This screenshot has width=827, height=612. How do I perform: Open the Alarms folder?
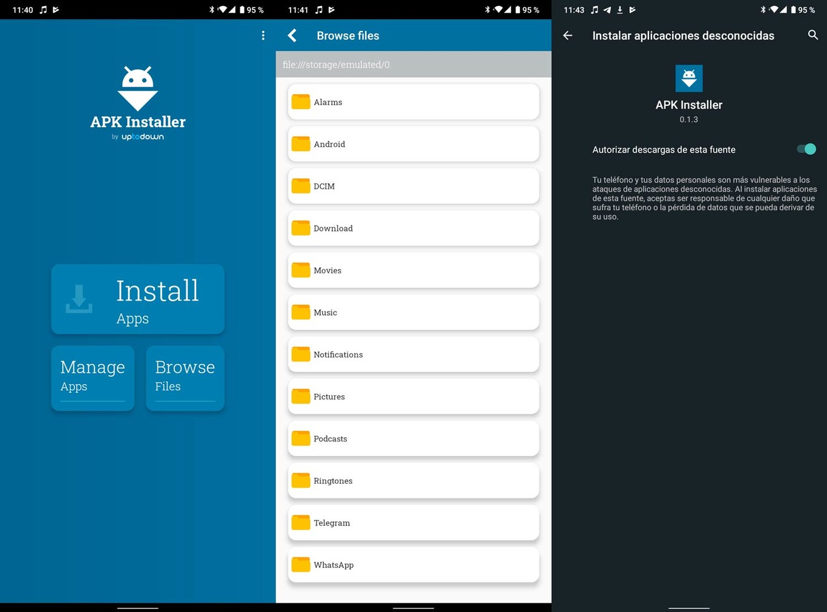[413, 102]
